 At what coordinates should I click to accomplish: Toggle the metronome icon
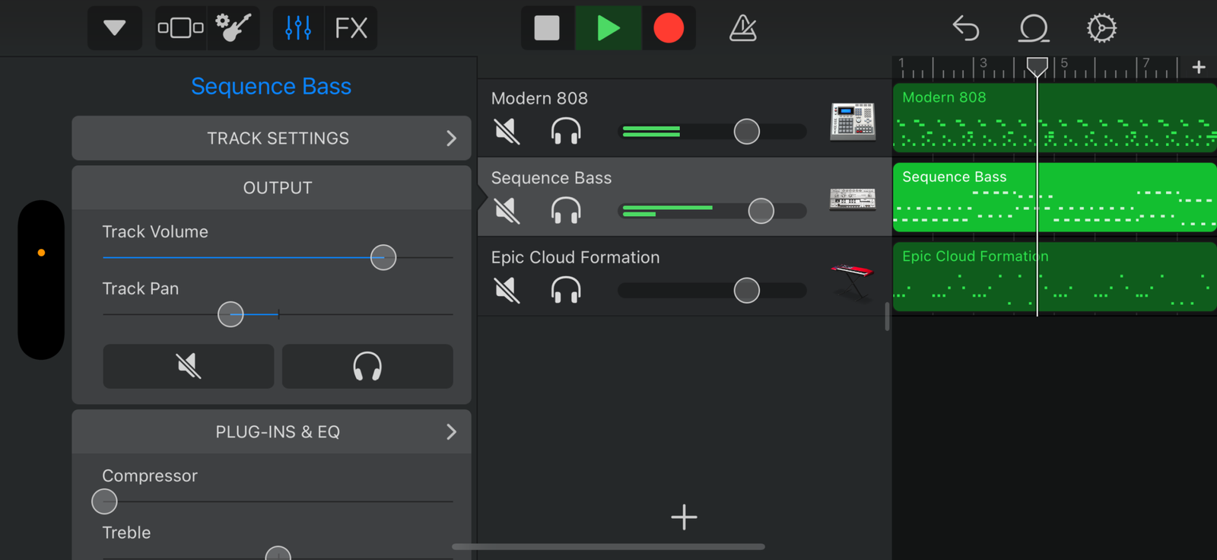click(x=742, y=28)
